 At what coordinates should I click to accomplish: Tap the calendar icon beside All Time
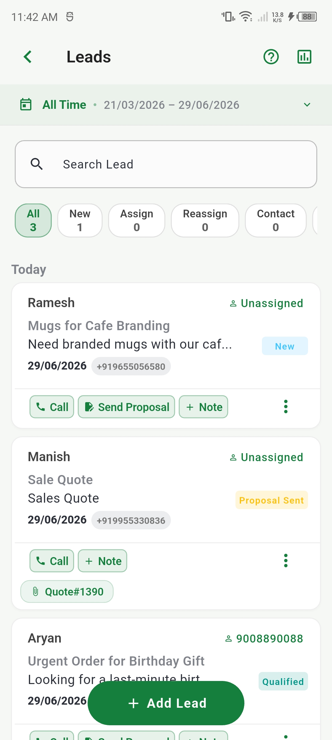(x=26, y=105)
